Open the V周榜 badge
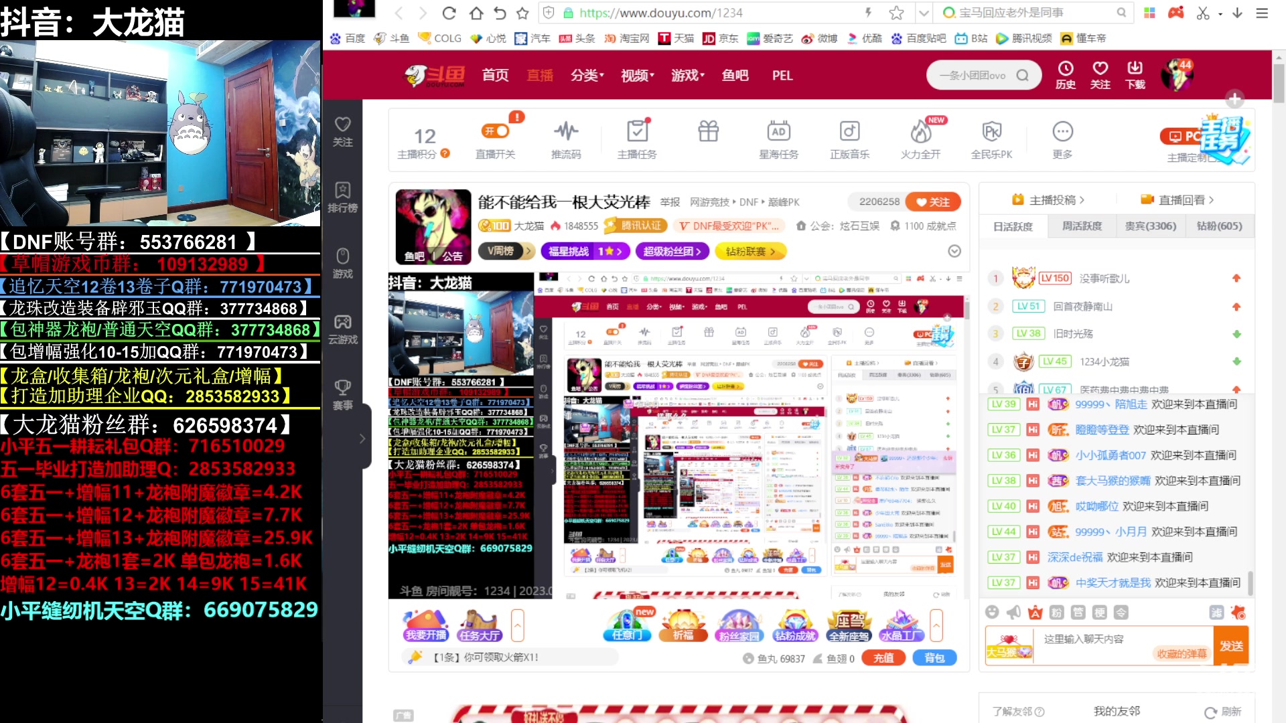Screen dimensions: 1286x723 [x=506, y=251]
